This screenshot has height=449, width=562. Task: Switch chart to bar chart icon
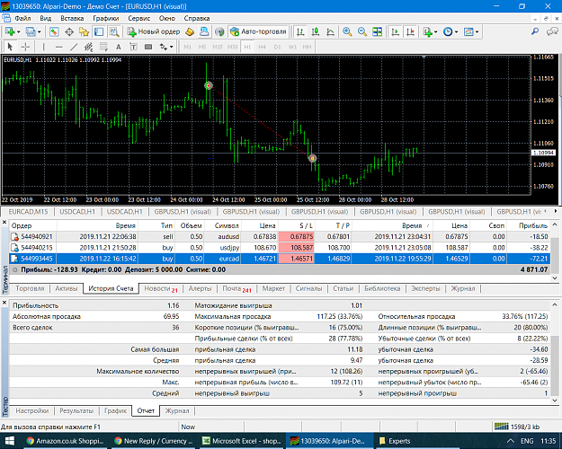[300, 31]
